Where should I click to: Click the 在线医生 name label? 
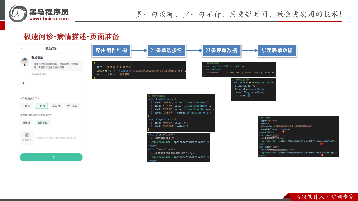click(37, 57)
